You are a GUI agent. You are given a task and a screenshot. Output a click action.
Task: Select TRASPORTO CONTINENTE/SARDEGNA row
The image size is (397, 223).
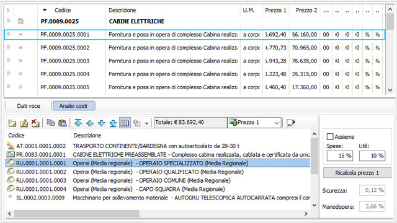point(158,146)
